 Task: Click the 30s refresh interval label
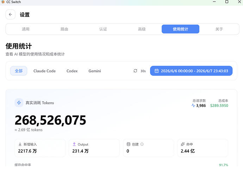coord(143,71)
